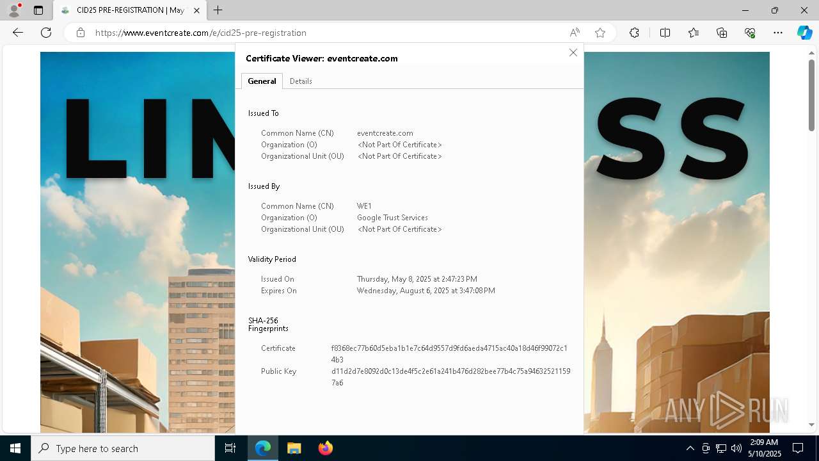Click the 'Issued To' section heading
The image size is (819, 461).
tap(264, 113)
